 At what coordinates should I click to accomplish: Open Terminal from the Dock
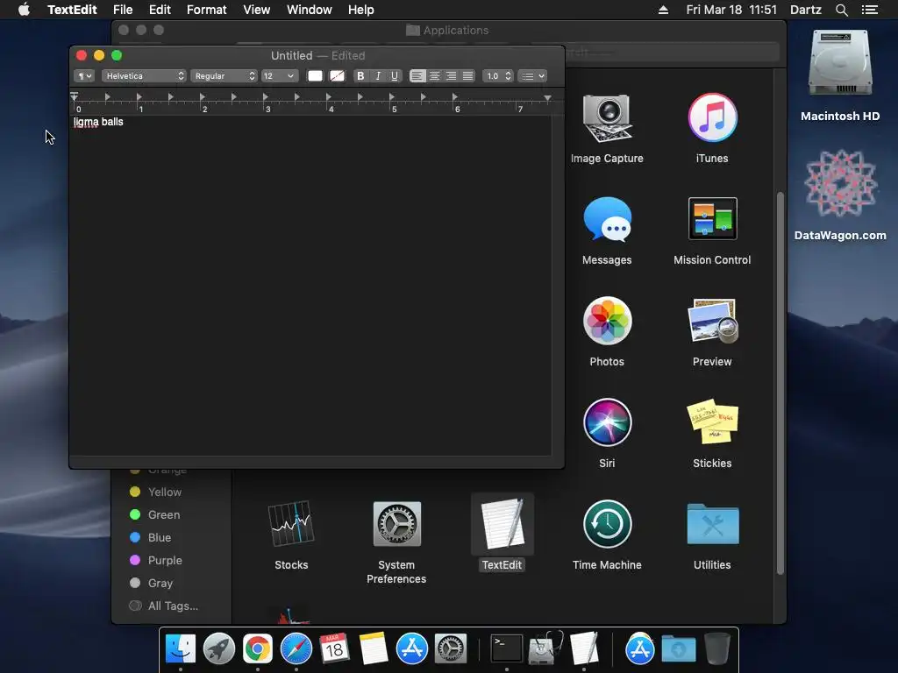(x=507, y=649)
